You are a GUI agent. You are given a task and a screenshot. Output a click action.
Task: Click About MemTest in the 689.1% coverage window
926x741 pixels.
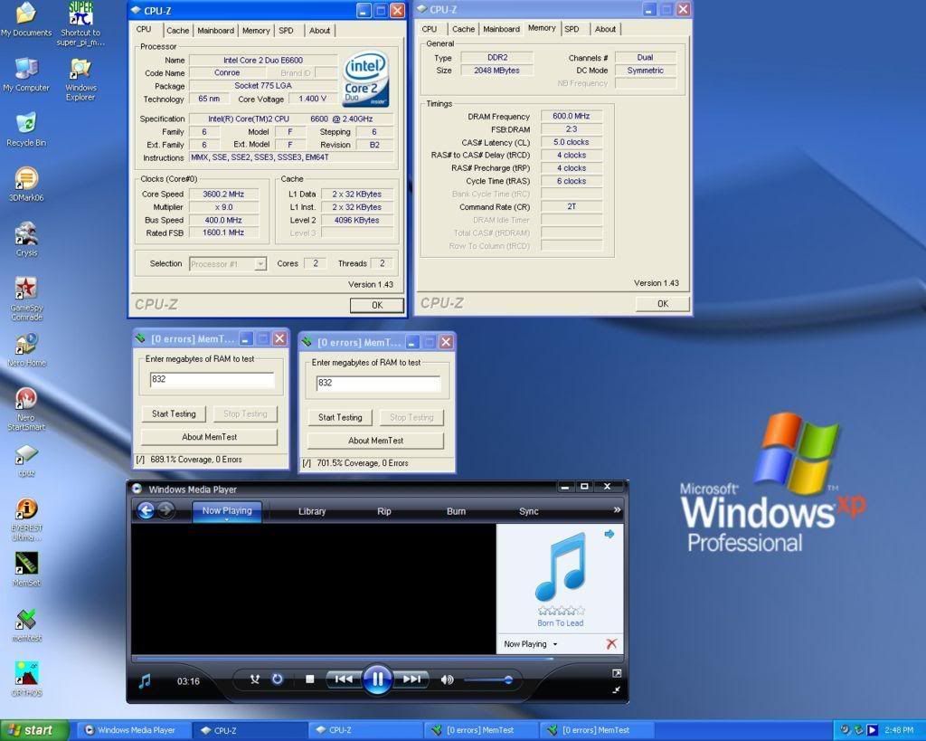click(x=209, y=437)
